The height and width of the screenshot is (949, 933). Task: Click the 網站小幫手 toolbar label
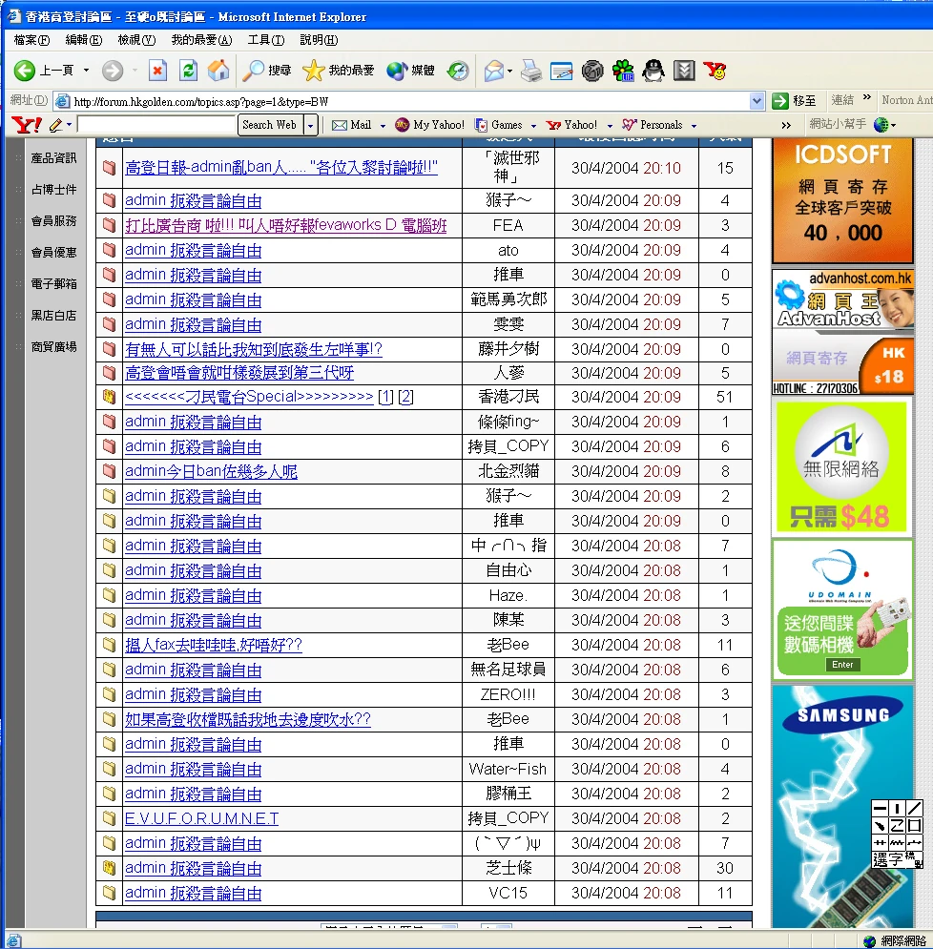coord(838,124)
